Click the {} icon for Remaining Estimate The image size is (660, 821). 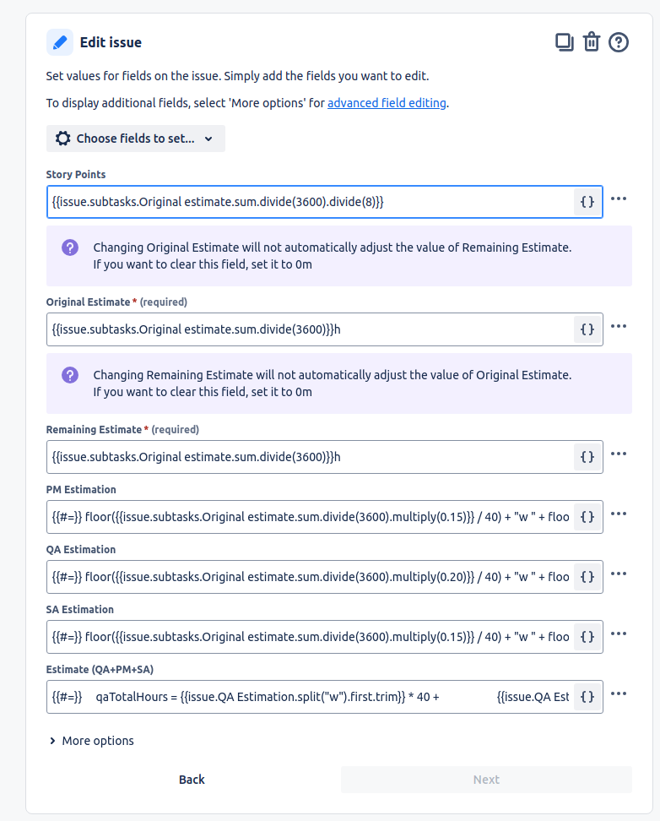tap(587, 457)
